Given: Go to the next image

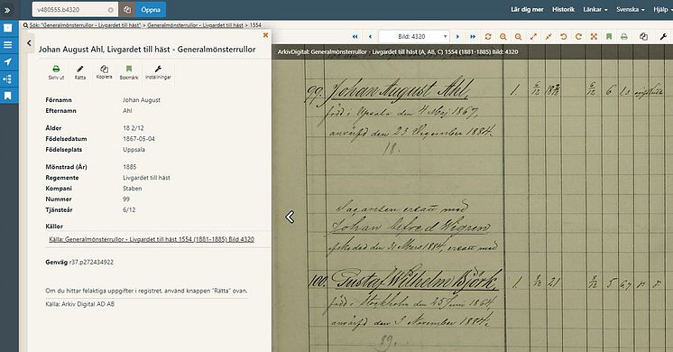Looking at the screenshot, I should (x=457, y=37).
